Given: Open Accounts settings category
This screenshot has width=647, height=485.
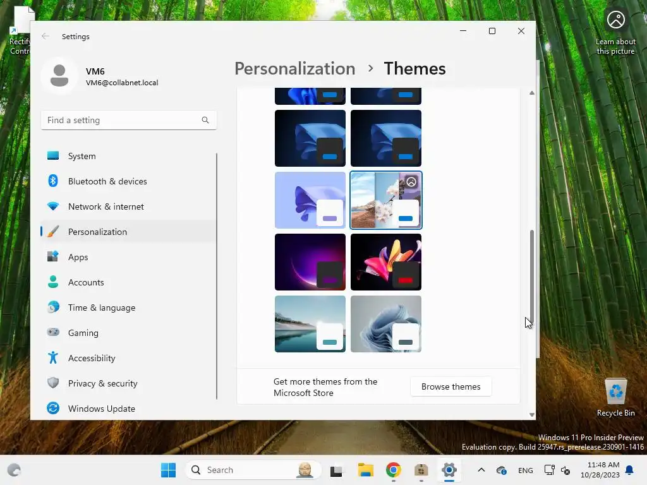Looking at the screenshot, I should coord(128,282).
